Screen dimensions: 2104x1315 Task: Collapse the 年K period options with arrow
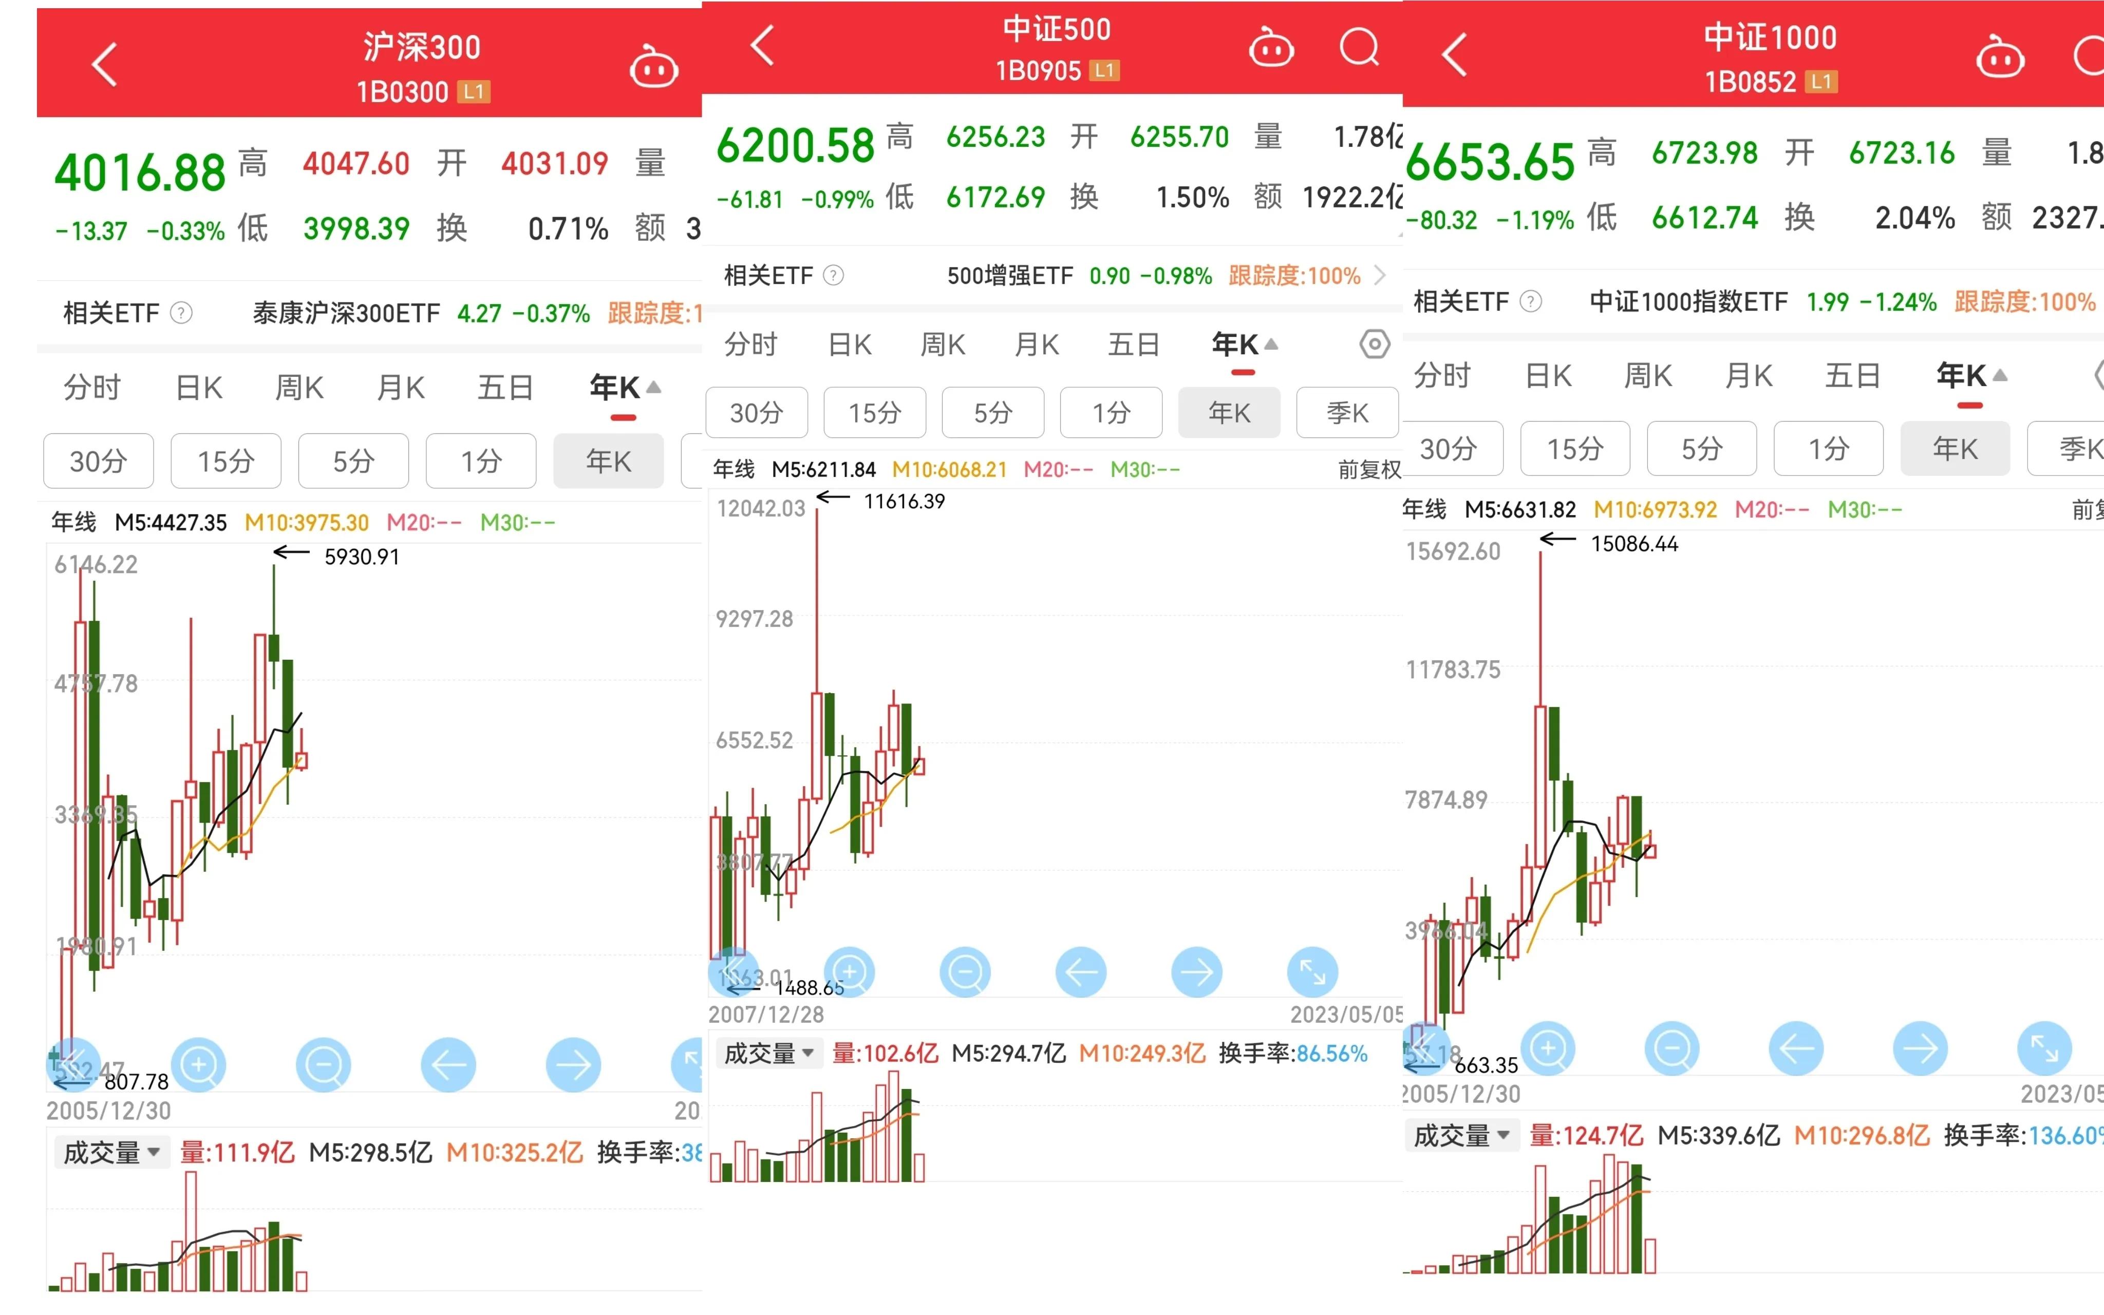pyautogui.click(x=1271, y=344)
